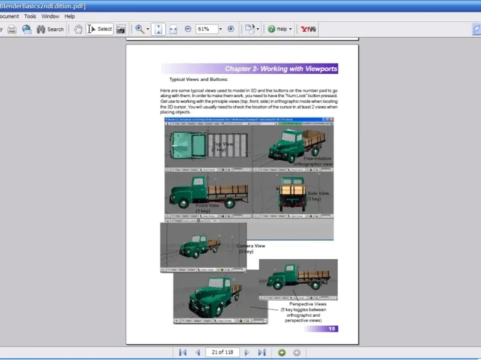The width and height of the screenshot is (481, 360).
Task: Go to the previous page
Action: (x=197, y=352)
